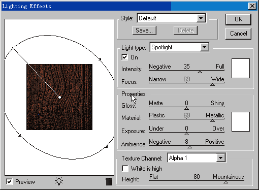The width and height of the screenshot is (259, 190).
Task: Click the Ambience slider triangle handle
Action: coord(189,147)
